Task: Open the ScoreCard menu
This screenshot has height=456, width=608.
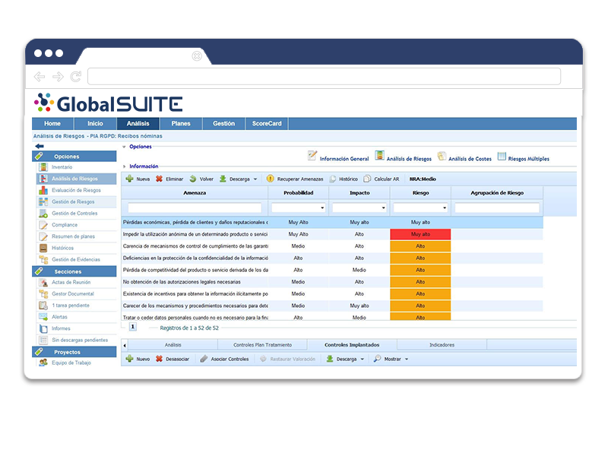Action: point(267,123)
